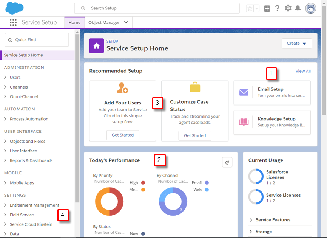Click the Service Setup app name
The height and width of the screenshot is (238, 327).
point(39,22)
